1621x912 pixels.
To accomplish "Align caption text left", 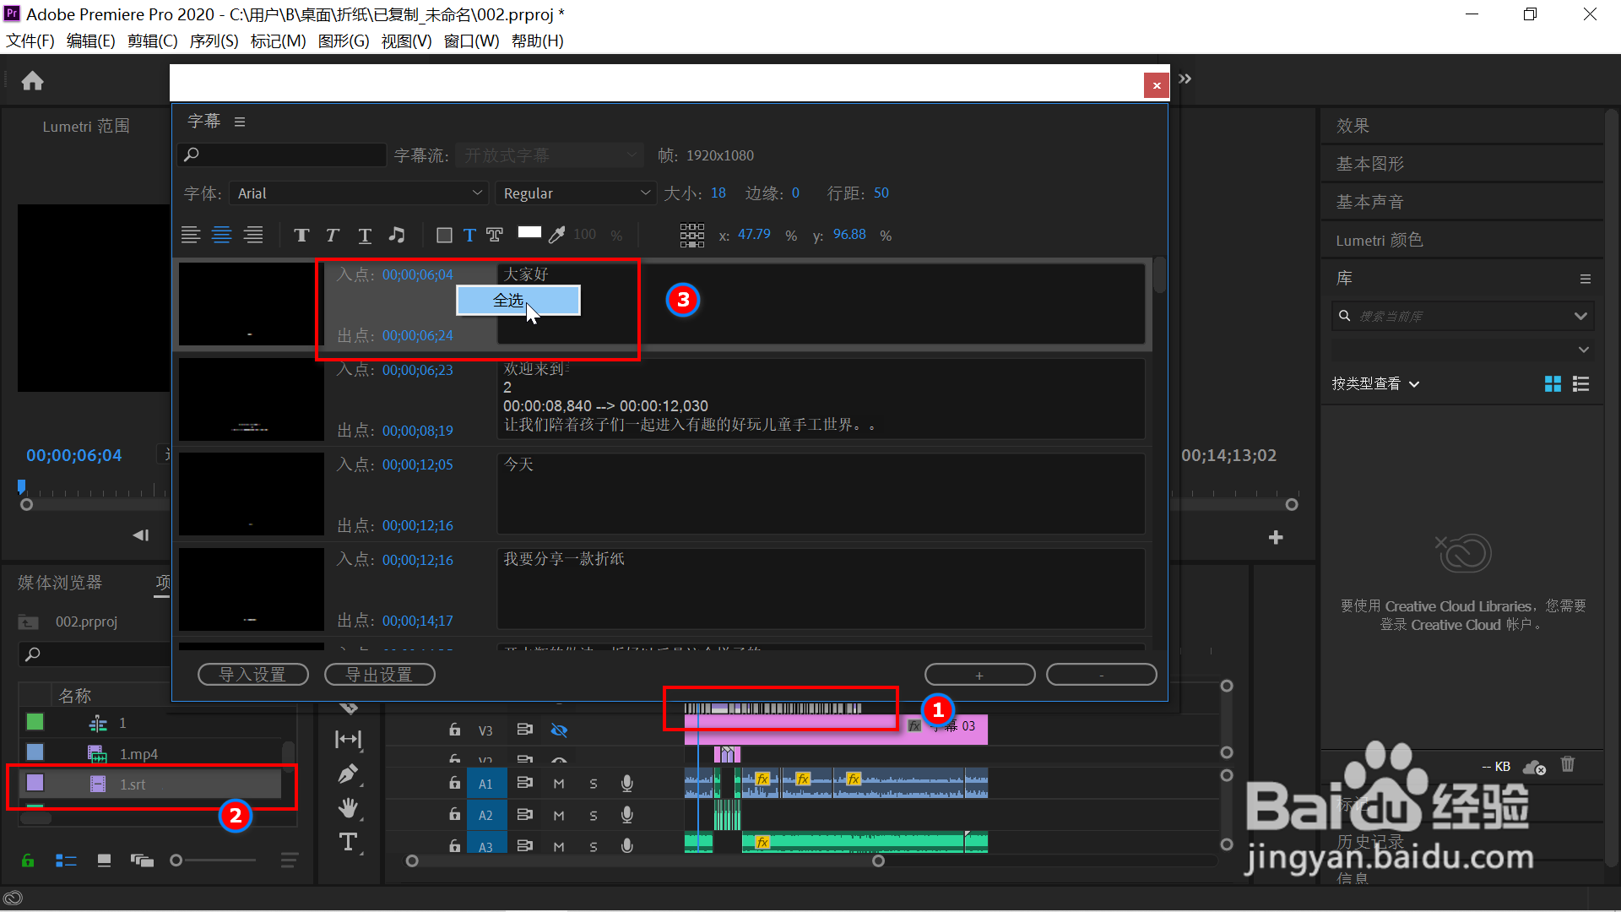I will 191,235.
